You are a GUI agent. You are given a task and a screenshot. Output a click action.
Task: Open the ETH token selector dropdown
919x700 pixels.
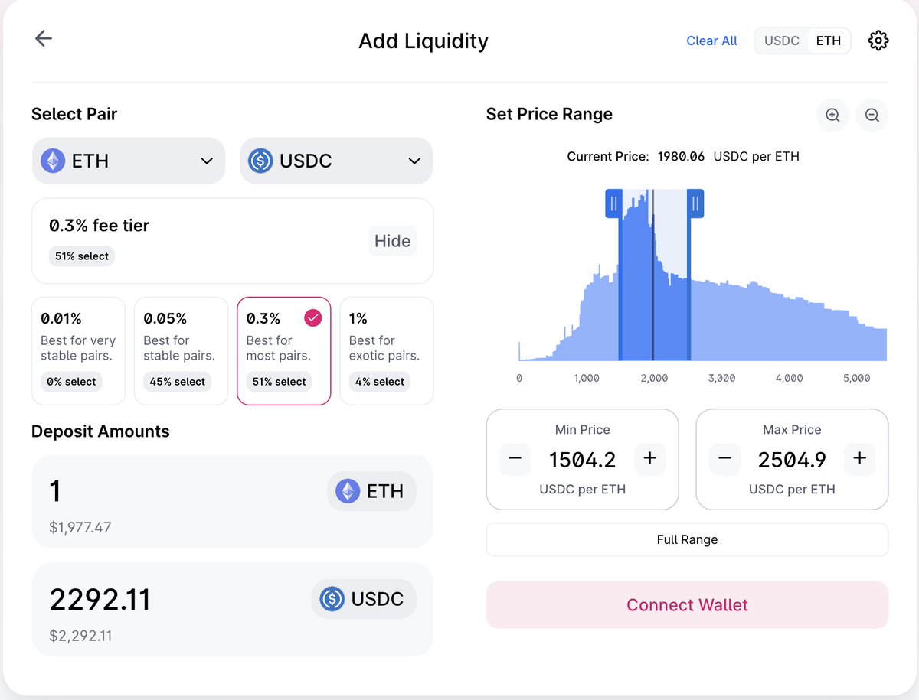tap(128, 161)
